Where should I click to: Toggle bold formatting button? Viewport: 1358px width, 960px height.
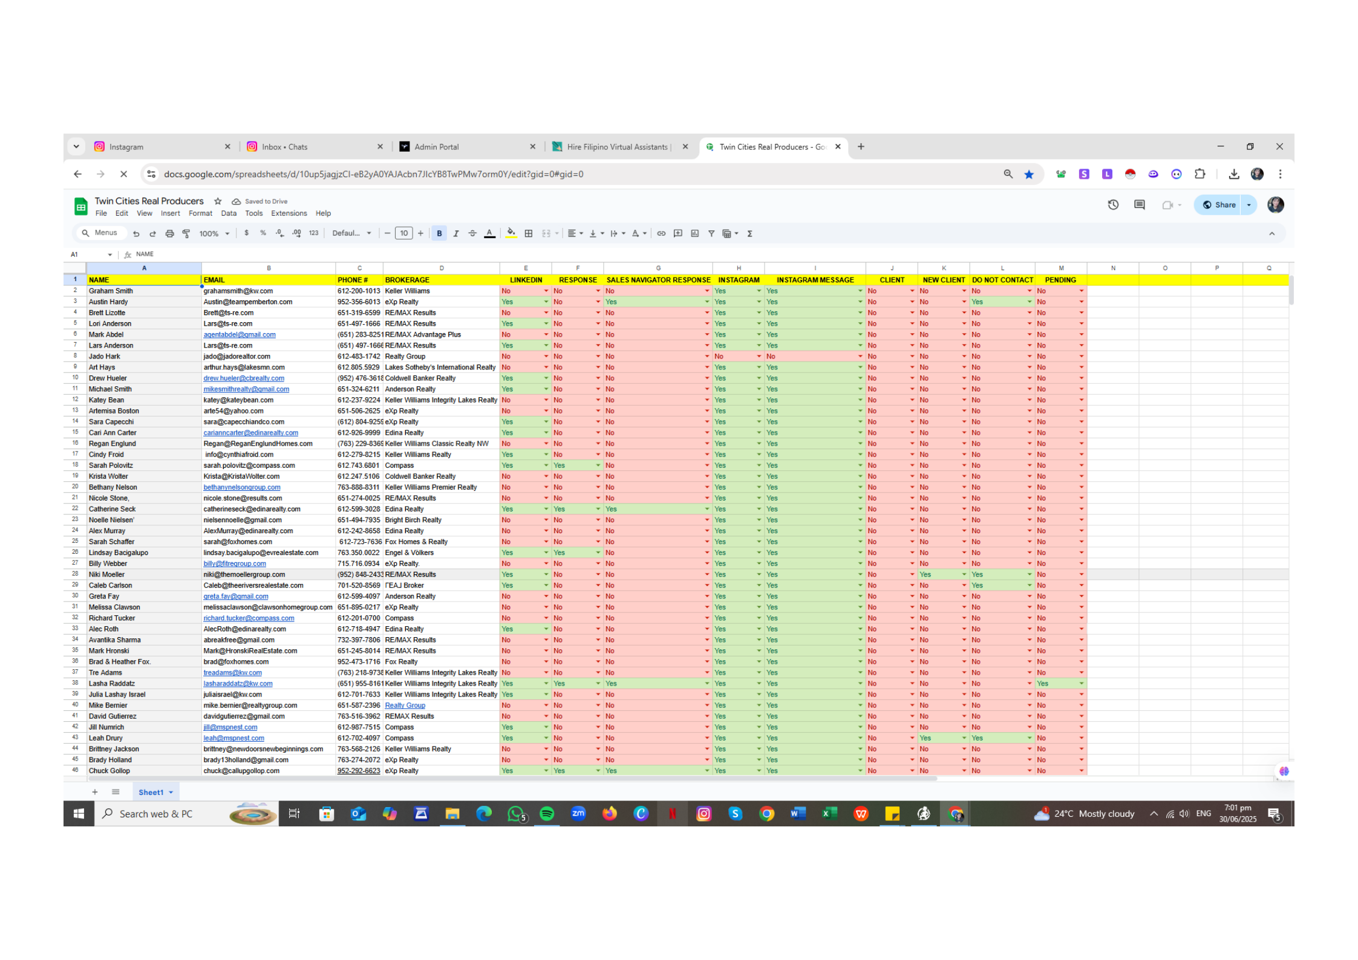point(439,233)
